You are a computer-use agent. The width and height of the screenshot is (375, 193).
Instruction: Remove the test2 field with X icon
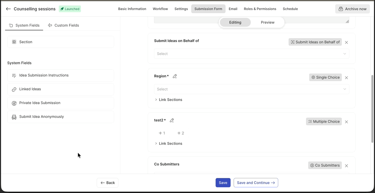click(x=346, y=122)
